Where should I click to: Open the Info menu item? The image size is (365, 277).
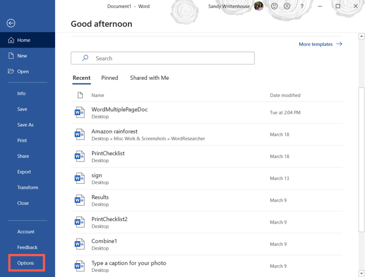click(21, 94)
